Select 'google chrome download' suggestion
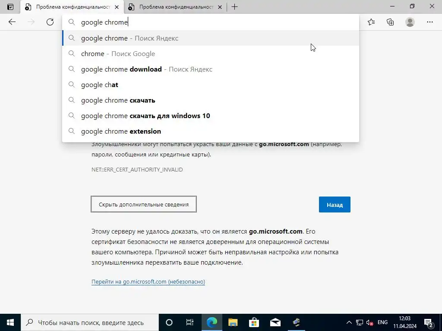The width and height of the screenshot is (442, 331). pos(211,69)
